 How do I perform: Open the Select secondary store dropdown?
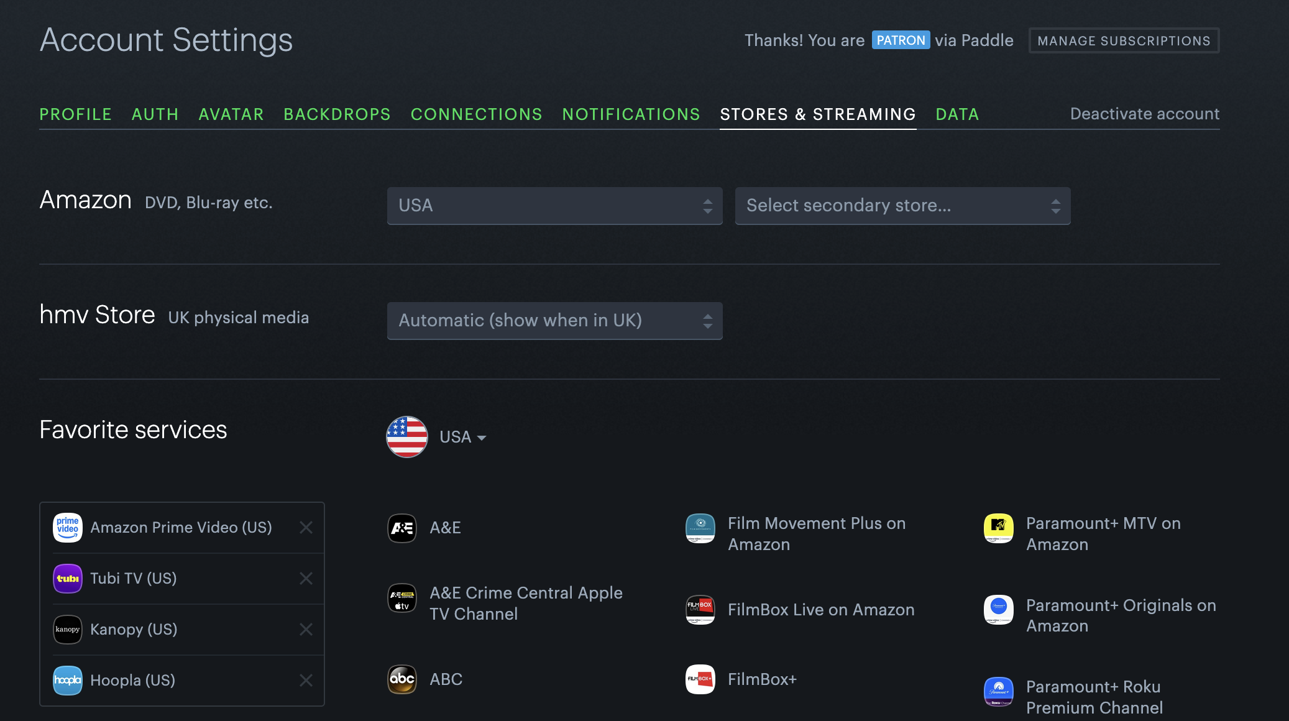(x=902, y=206)
